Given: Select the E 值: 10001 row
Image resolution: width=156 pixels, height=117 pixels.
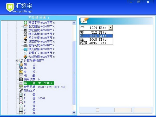Looking at the screenshot, I should click(34, 98).
